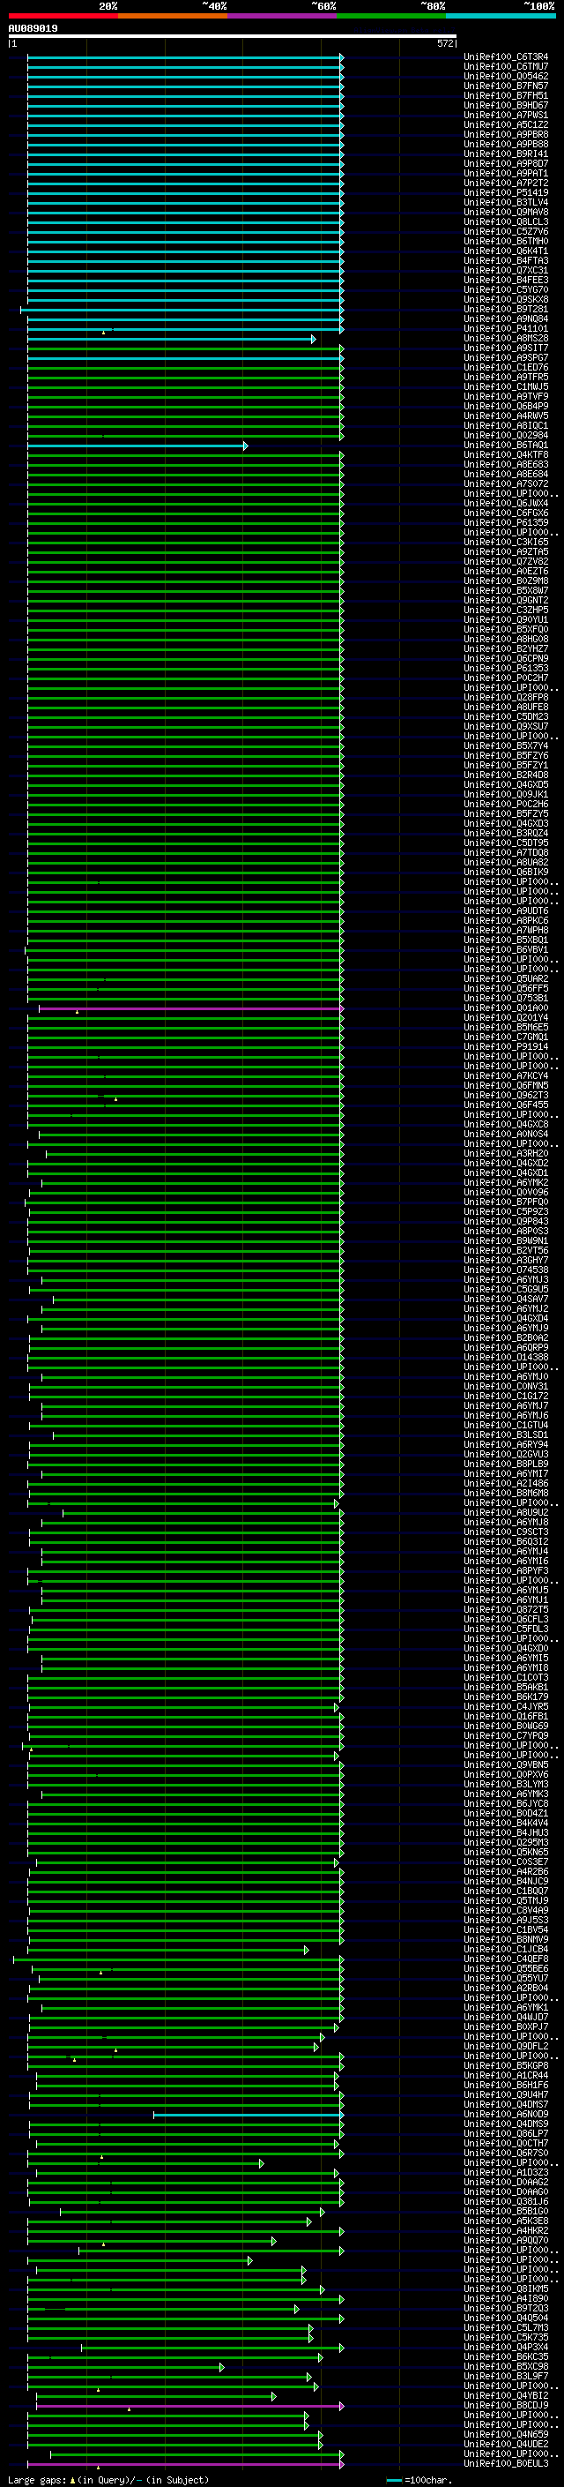
Task: Click the magenta alignment bar for UniRef100_B8CDJ9
Action: 190,2406
